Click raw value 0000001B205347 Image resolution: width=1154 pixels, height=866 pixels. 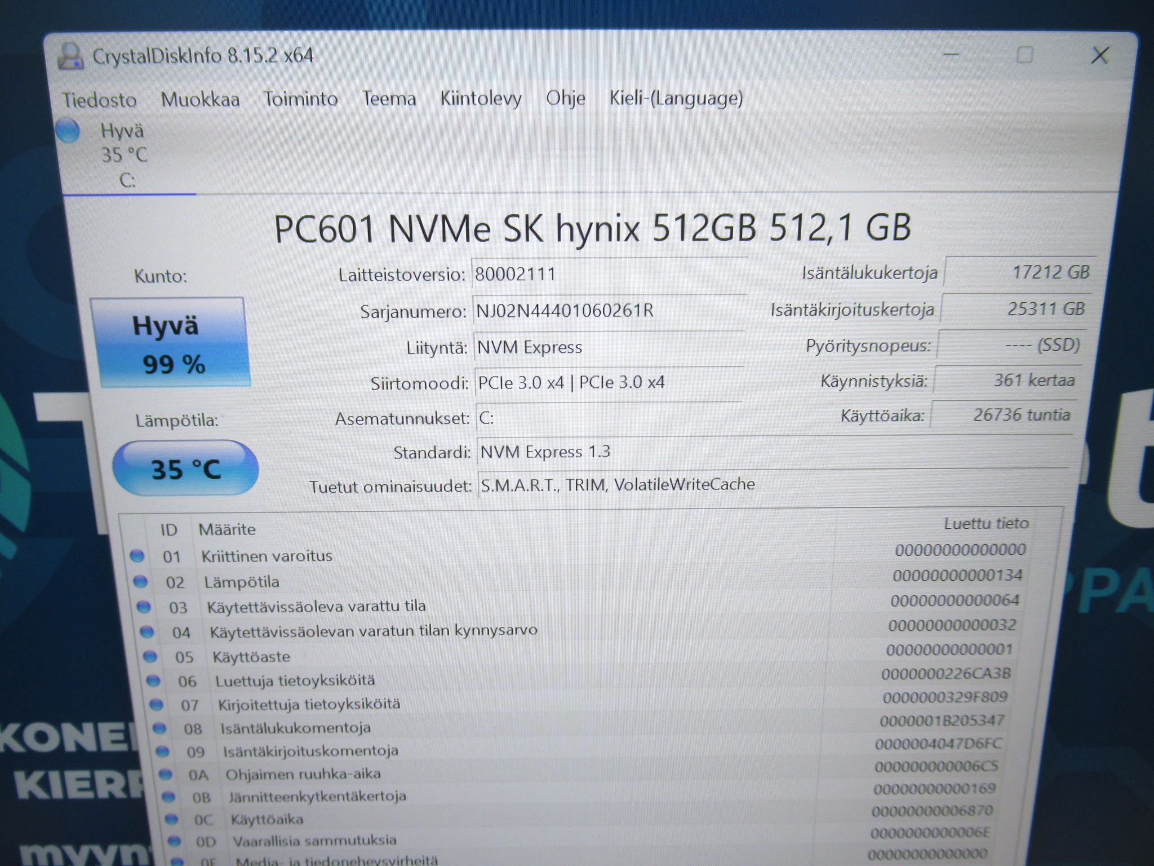[942, 721]
